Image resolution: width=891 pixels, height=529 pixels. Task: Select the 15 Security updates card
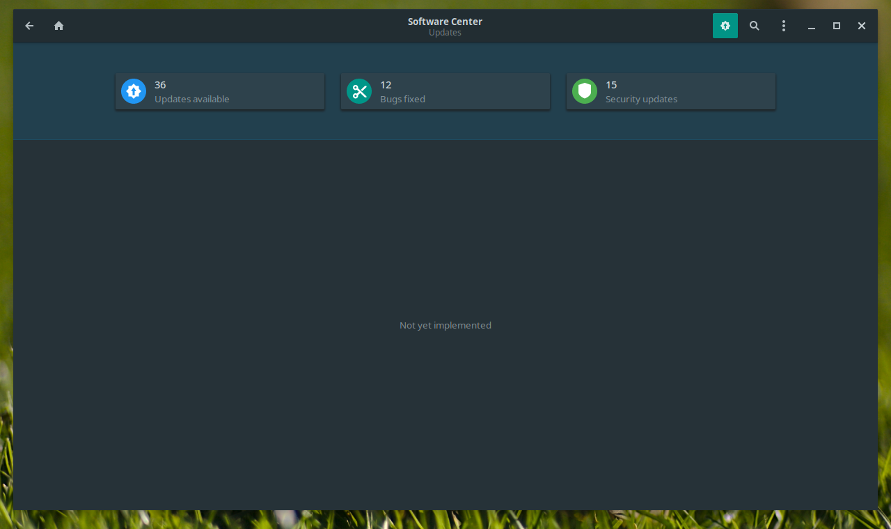point(671,91)
